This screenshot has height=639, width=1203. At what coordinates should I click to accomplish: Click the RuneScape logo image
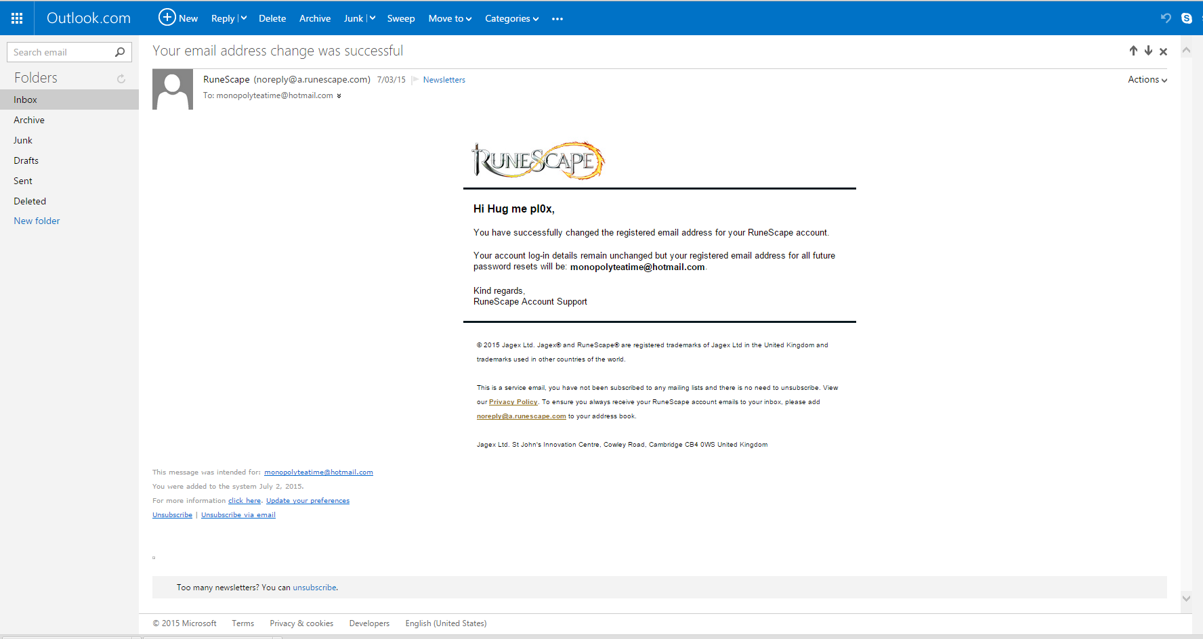538,160
